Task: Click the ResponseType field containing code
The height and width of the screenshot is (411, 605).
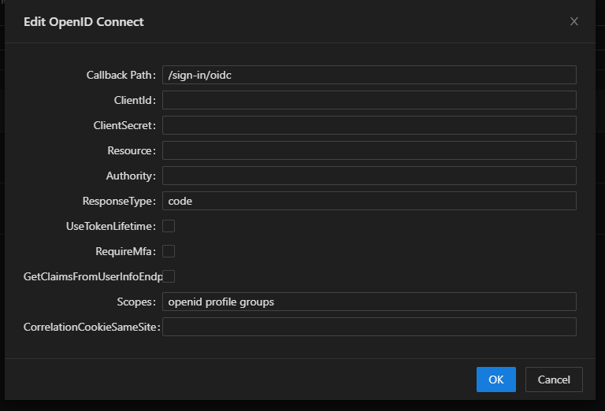Action: point(369,201)
